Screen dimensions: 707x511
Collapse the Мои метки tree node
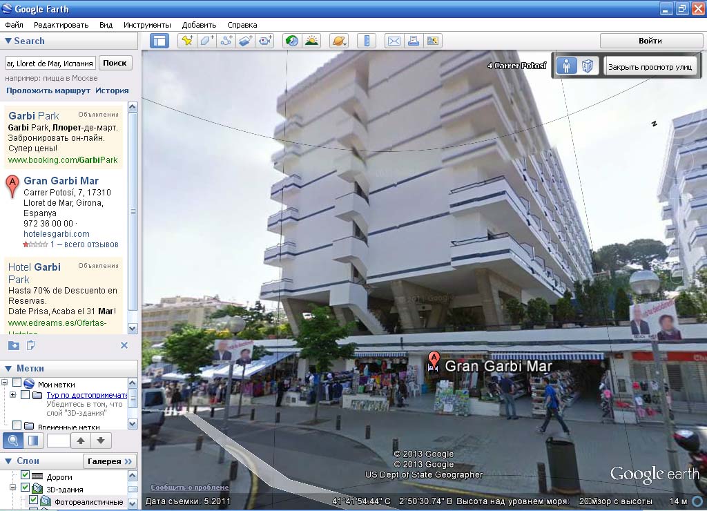point(5,383)
